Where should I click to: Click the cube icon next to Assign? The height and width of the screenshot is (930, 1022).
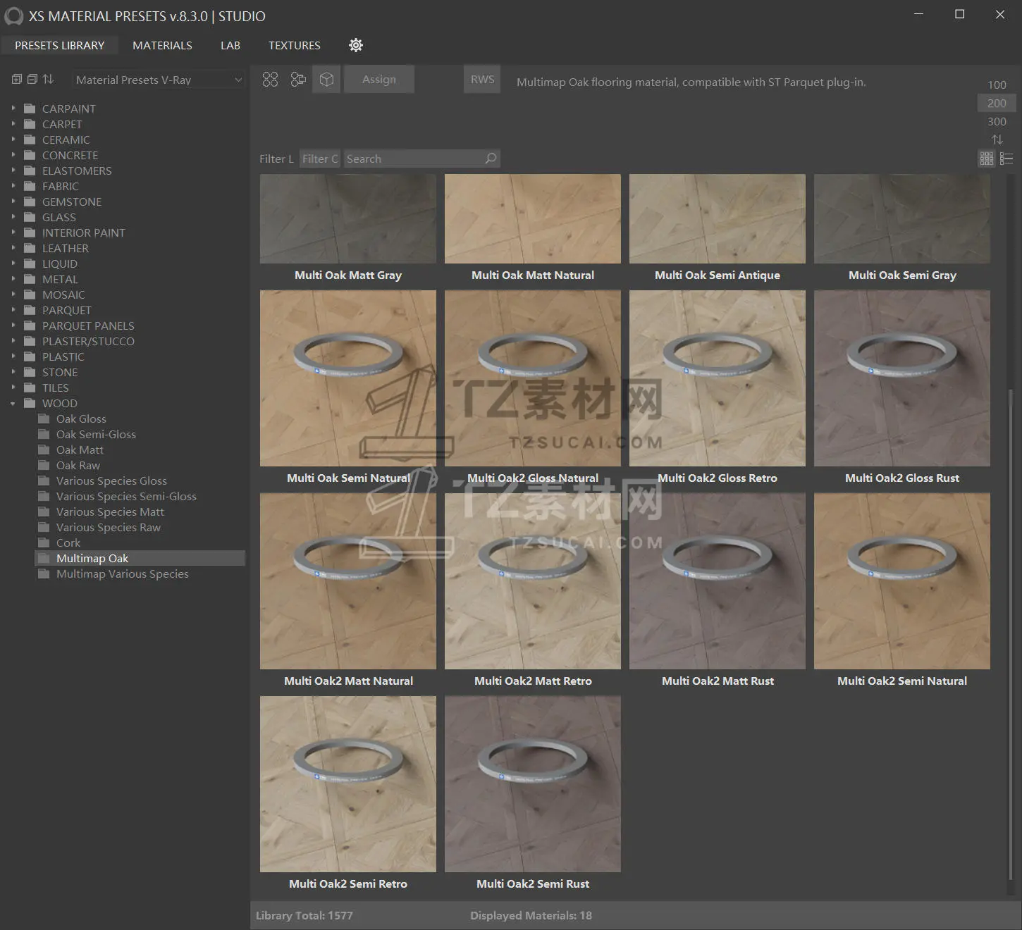(x=326, y=80)
